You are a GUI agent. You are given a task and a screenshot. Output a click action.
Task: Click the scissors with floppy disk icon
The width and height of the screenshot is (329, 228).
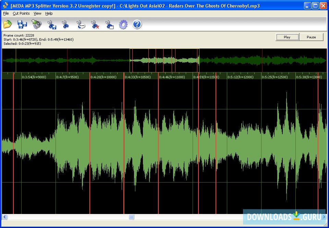pos(51,24)
